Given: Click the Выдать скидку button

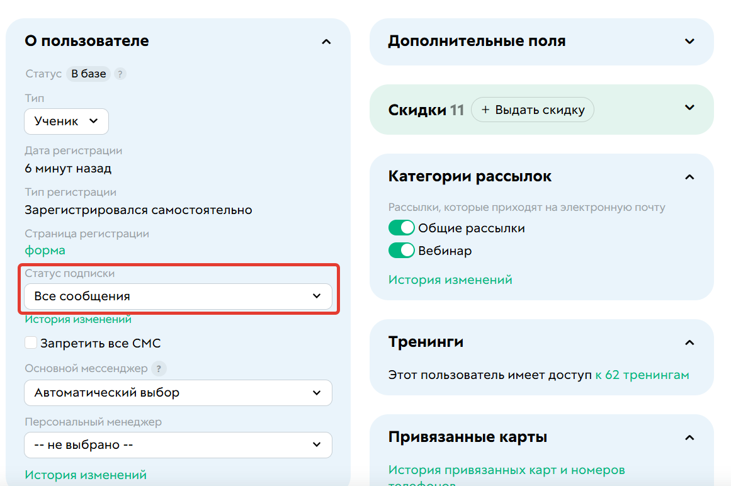Looking at the screenshot, I should coord(533,110).
